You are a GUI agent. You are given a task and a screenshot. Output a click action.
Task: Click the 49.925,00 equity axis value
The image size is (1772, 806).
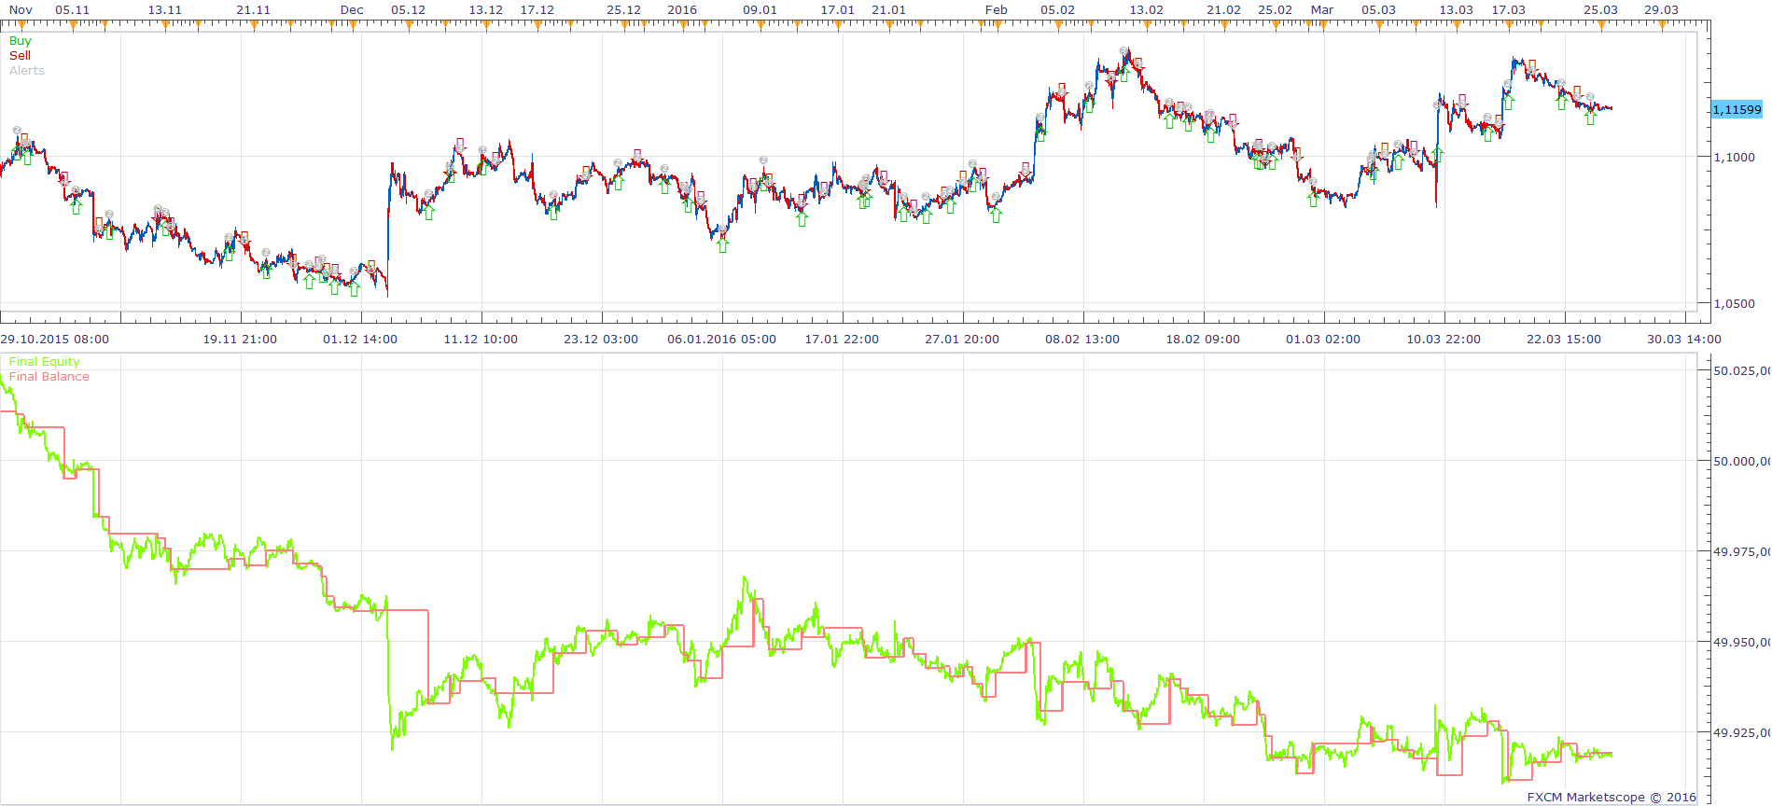(1741, 733)
